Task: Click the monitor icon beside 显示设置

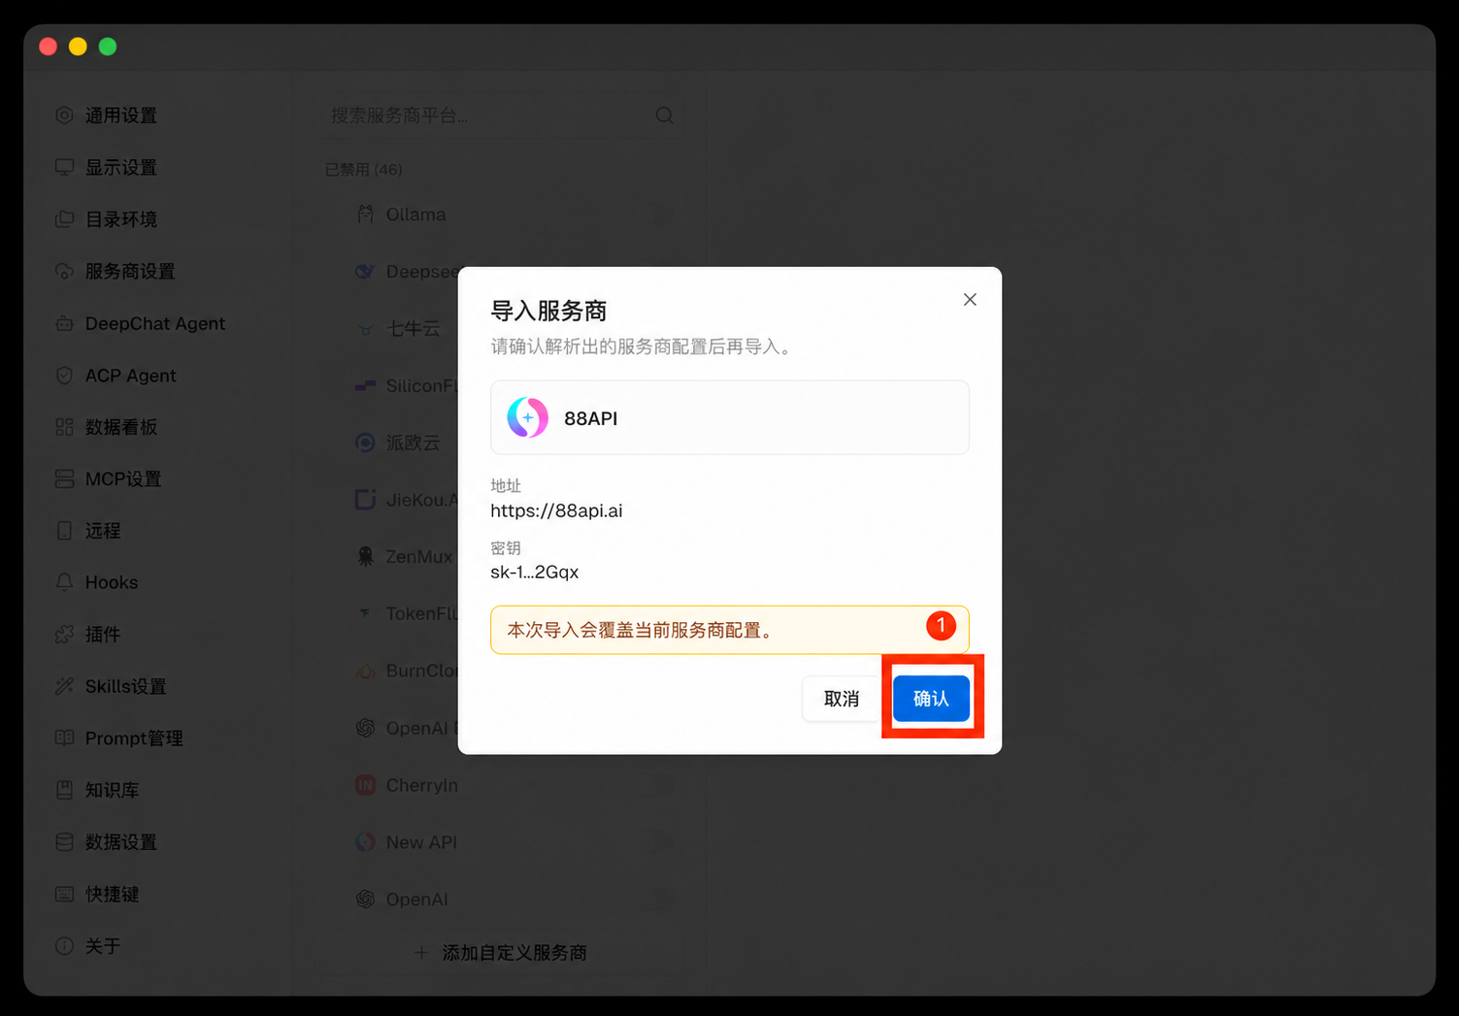Action: click(x=64, y=167)
